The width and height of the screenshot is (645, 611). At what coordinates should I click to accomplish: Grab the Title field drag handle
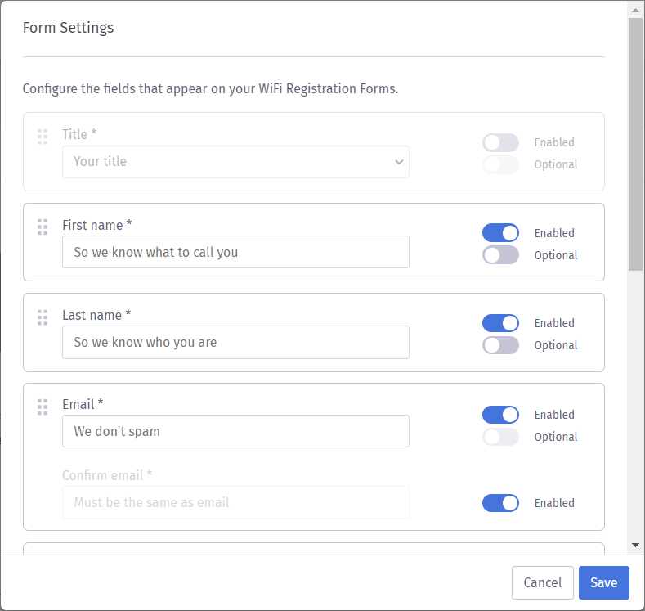pyautogui.click(x=43, y=137)
